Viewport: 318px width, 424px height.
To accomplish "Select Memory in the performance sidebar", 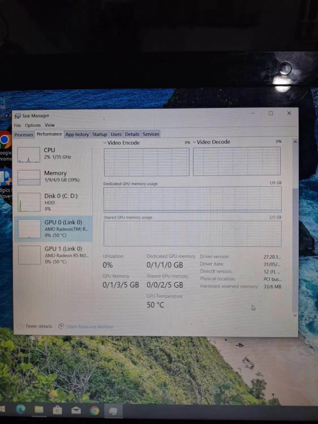I will [x=54, y=177].
